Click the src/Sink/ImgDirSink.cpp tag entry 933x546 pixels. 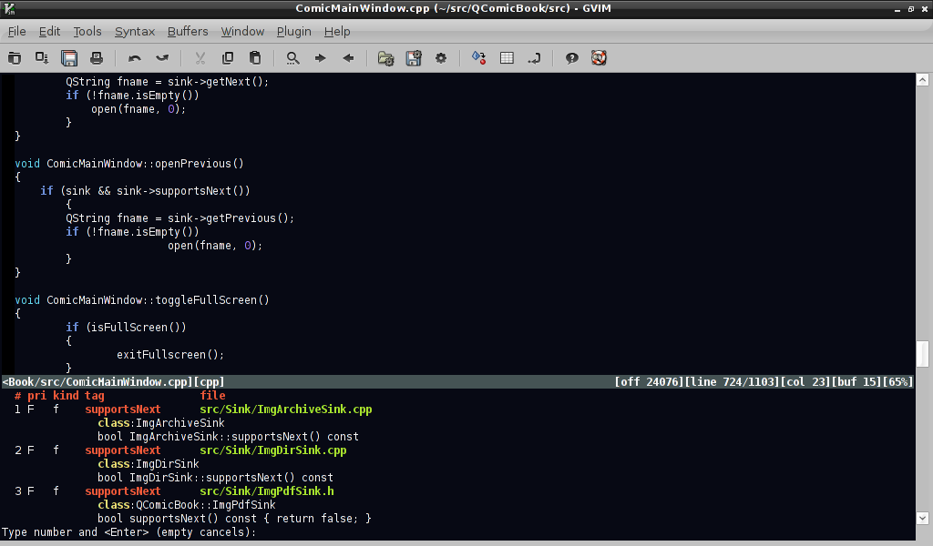[273, 450]
